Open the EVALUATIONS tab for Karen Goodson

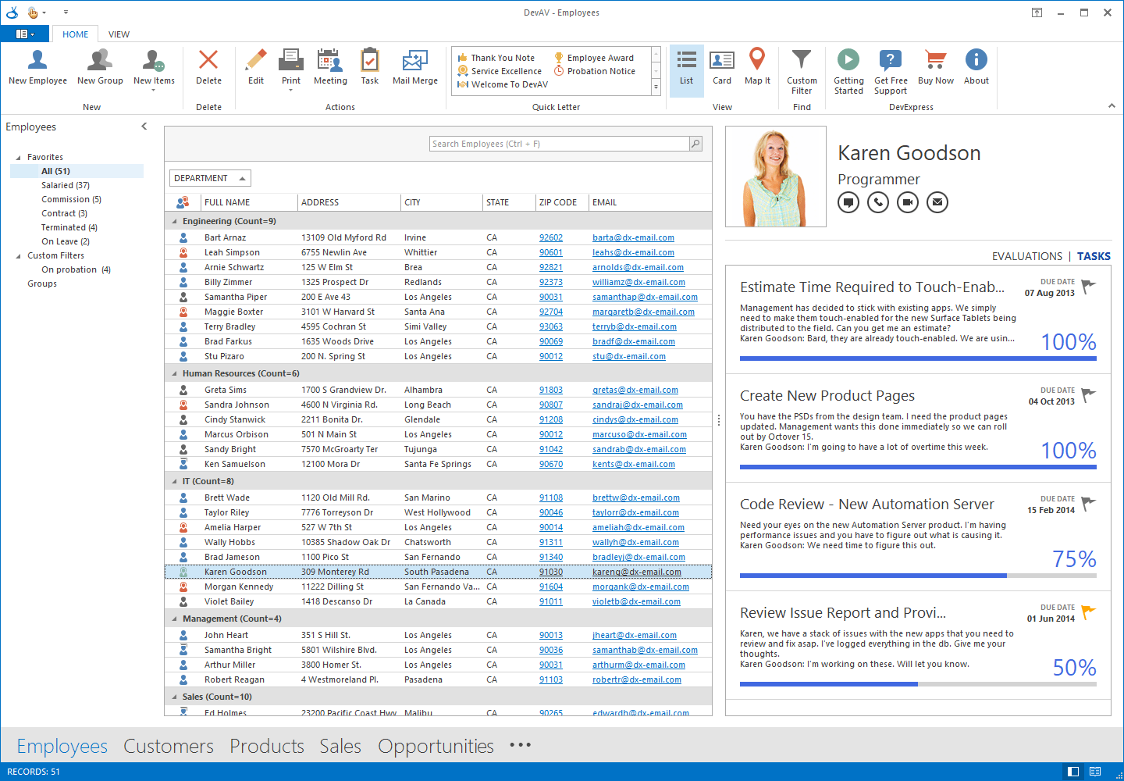1027,255
